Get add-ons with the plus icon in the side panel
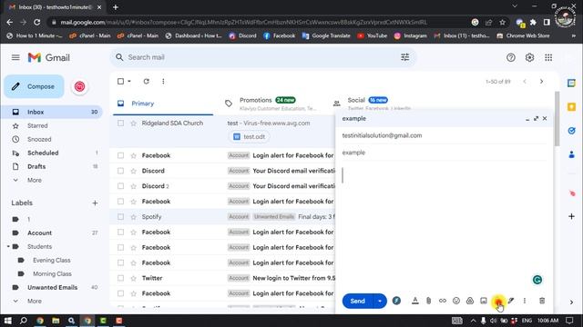This screenshot has width=583, height=327. pyautogui.click(x=571, y=216)
